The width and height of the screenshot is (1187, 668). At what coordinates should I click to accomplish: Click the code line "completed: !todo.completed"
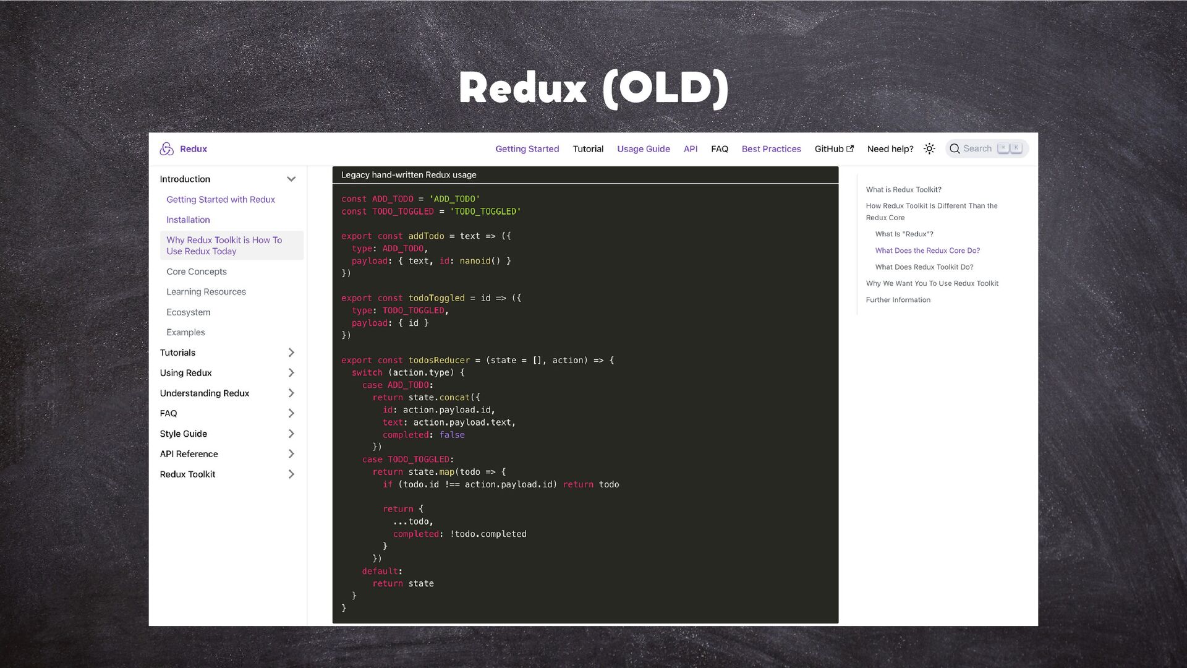pyautogui.click(x=459, y=534)
